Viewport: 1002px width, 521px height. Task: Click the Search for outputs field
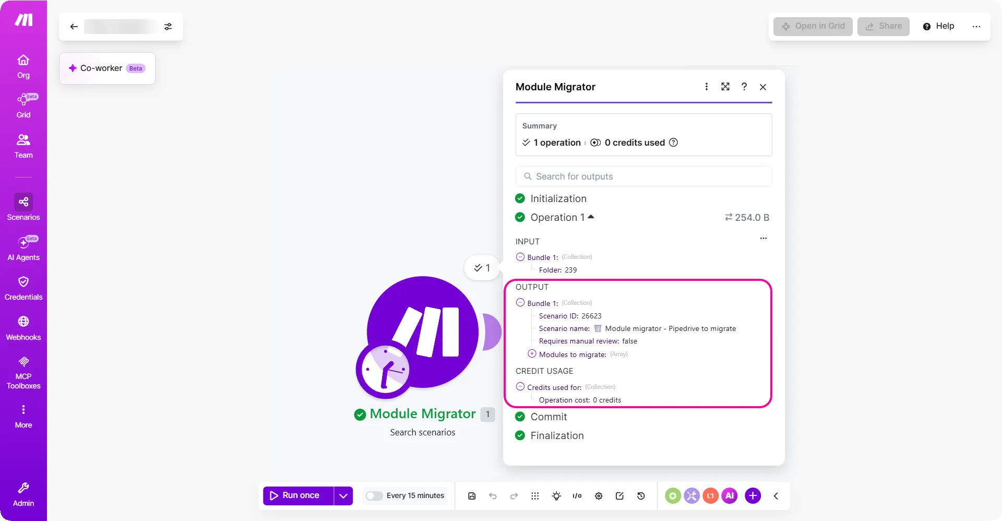pyautogui.click(x=644, y=176)
